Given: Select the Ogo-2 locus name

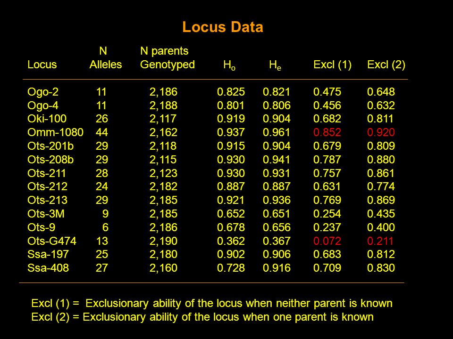Looking at the screenshot, I should (x=43, y=92).
